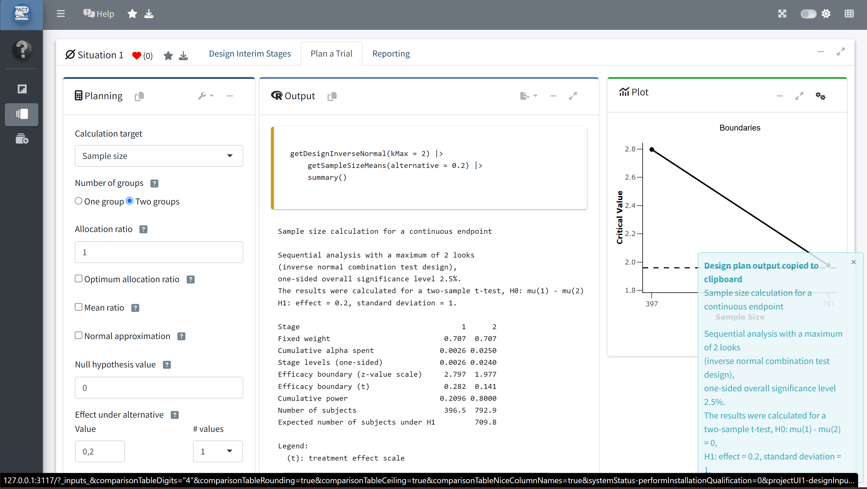Maximize the Plot panel
867x489 pixels.
tap(799, 96)
